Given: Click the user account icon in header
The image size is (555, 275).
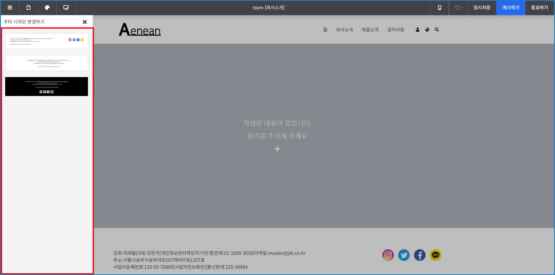Looking at the screenshot, I should pyautogui.click(x=418, y=30).
